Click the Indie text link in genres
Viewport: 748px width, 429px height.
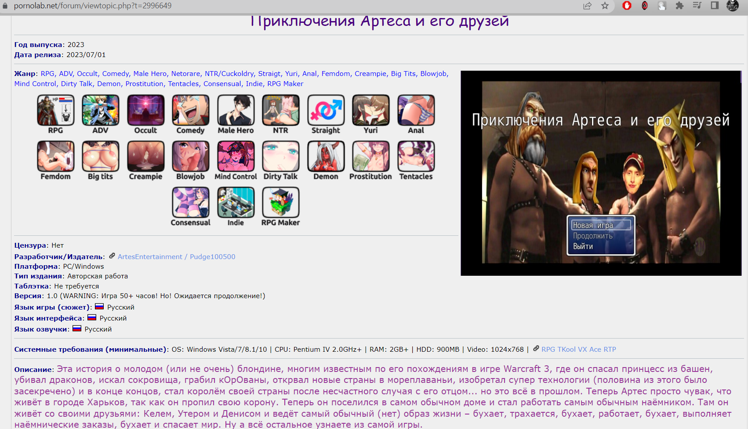pyautogui.click(x=254, y=84)
